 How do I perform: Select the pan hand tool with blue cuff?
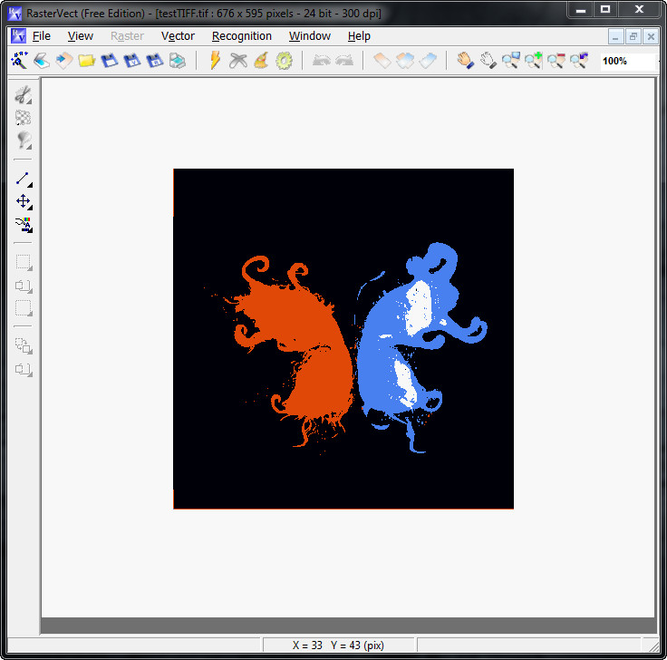pyautogui.click(x=466, y=61)
